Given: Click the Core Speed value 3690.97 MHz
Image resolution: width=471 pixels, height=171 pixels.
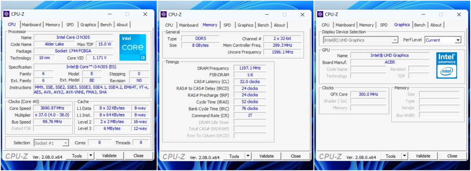Looking at the screenshot, I should tap(52, 108).
